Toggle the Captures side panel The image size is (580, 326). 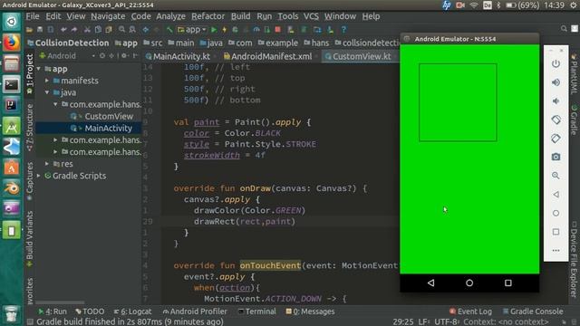(x=30, y=181)
